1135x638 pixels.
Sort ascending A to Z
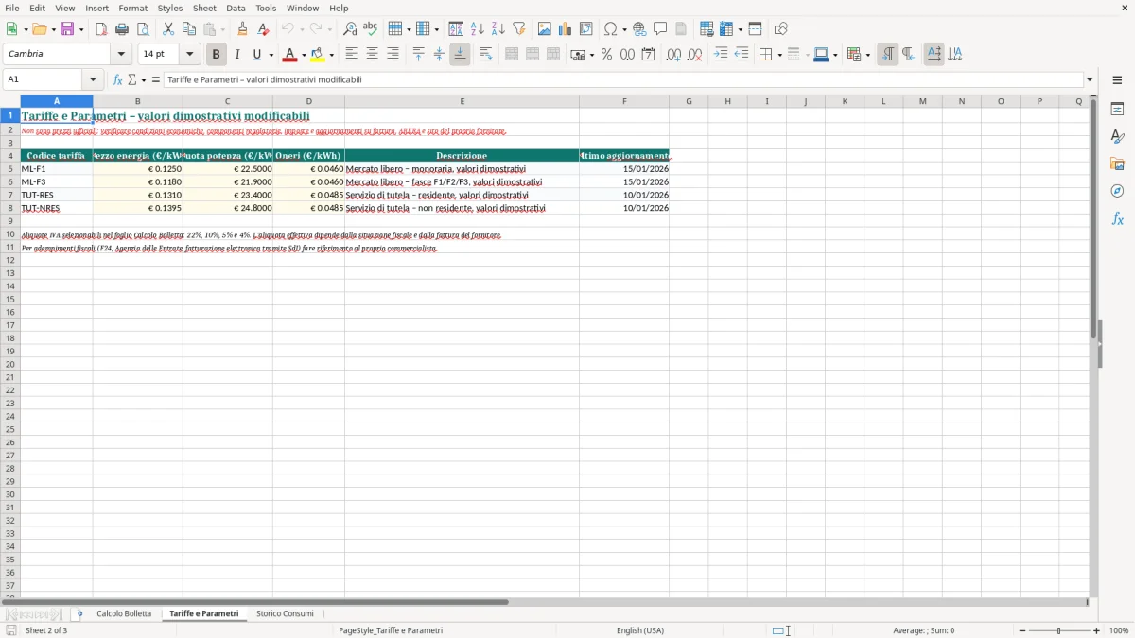(478, 29)
